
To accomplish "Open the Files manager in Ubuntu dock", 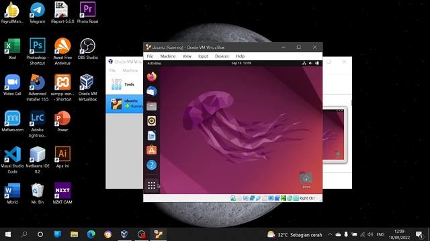I will tap(152, 106).
